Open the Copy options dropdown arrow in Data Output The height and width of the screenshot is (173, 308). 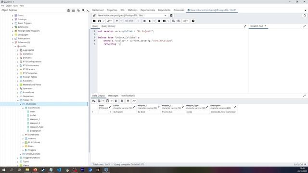[x=103, y=101]
